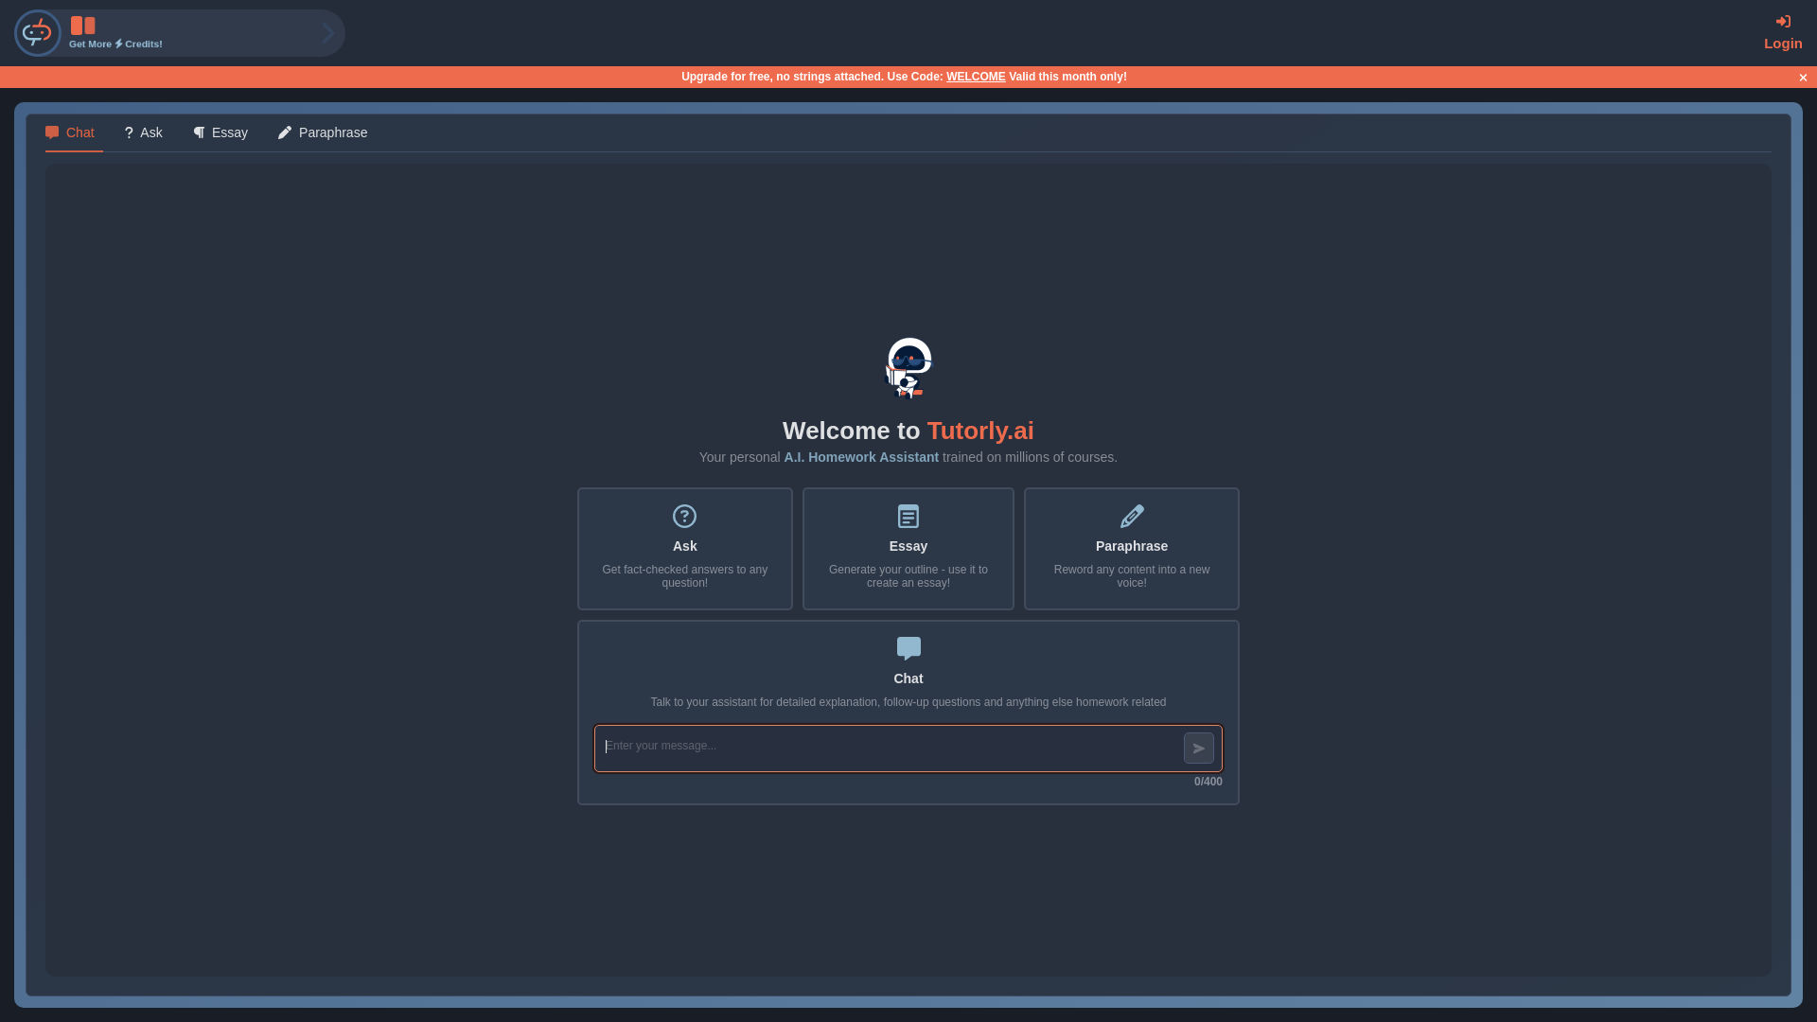
Task: Click the speech bubble icon in Chat tab
Action: point(52,132)
